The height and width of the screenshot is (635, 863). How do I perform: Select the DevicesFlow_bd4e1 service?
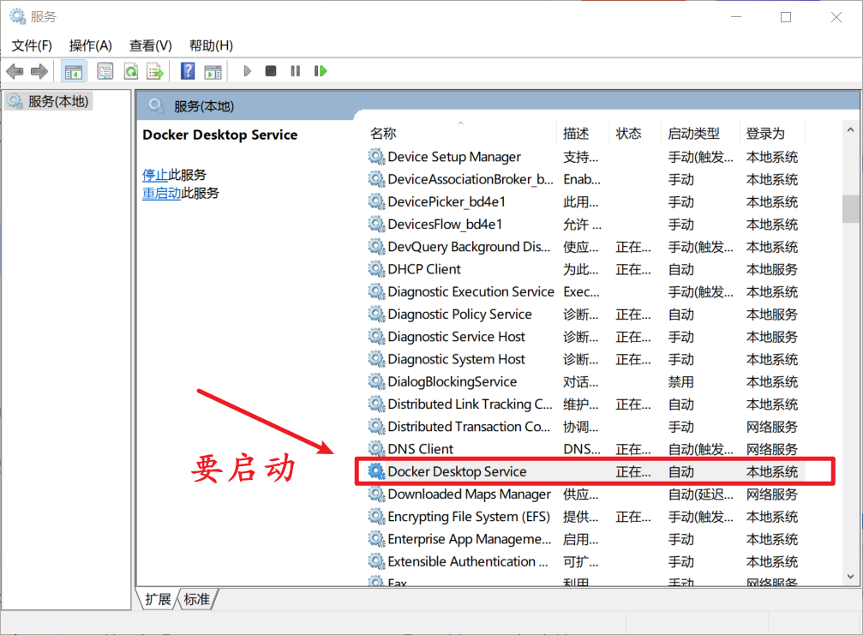[x=445, y=225]
